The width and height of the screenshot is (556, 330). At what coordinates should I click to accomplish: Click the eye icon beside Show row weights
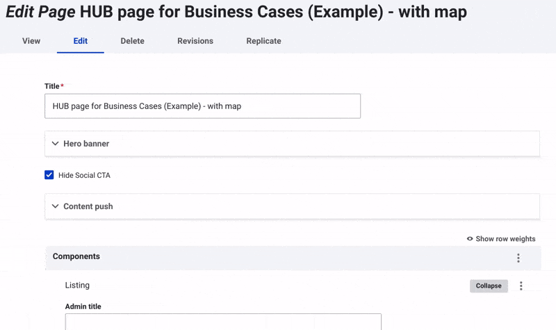pyautogui.click(x=470, y=238)
